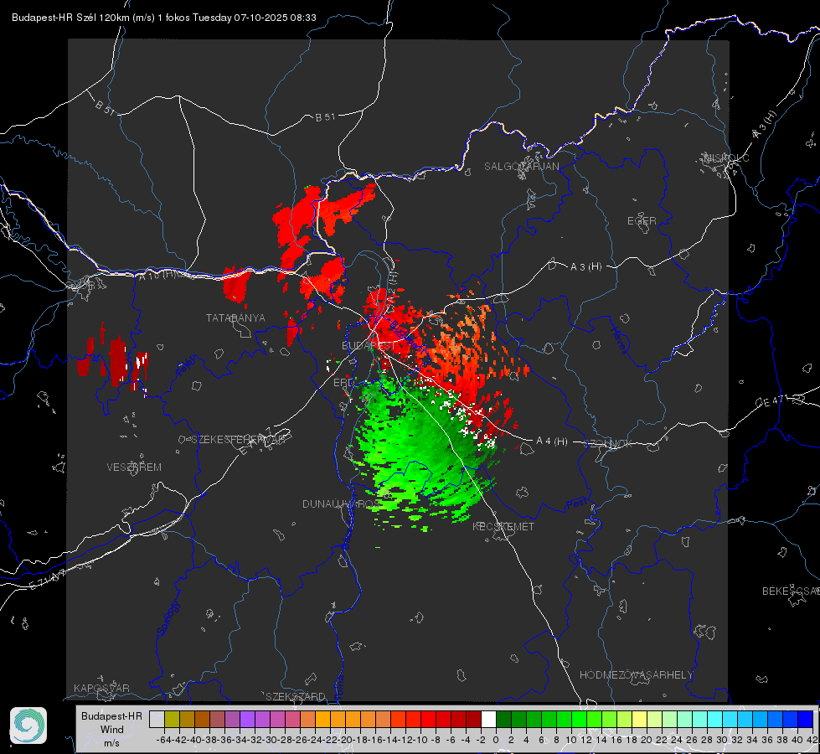Click the radar title with date 07-10-2025 08:33
820x754 pixels.
(163, 18)
